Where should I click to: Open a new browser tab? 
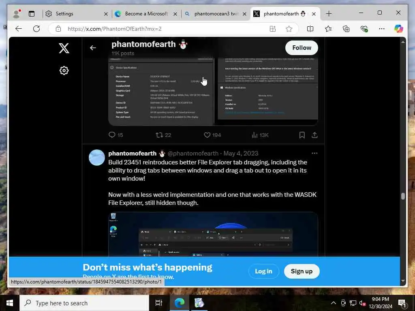pyautogui.click(x=329, y=14)
